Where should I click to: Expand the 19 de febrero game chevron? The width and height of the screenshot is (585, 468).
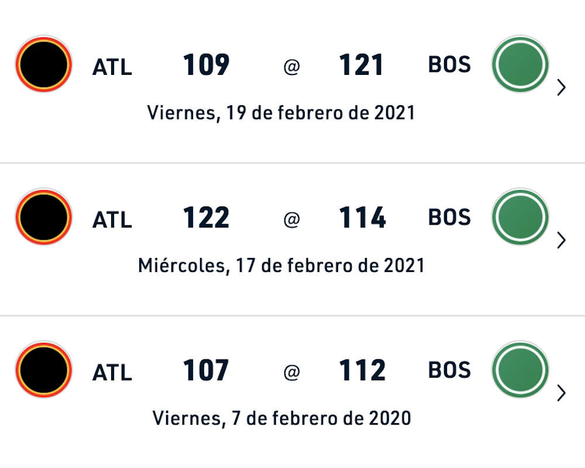561,88
